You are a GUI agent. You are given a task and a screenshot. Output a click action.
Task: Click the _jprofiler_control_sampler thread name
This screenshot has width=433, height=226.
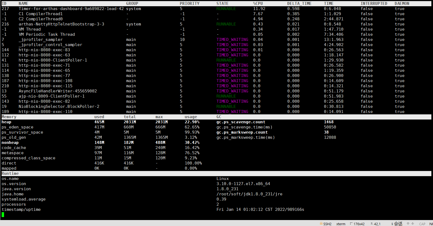point(50,45)
